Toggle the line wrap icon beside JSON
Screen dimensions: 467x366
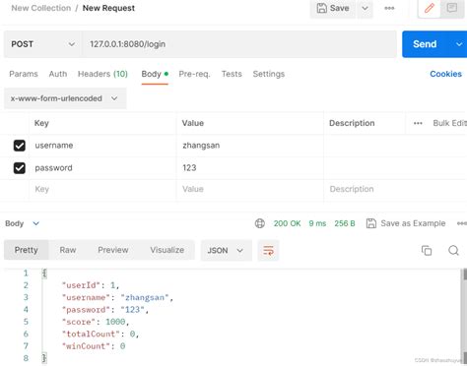tap(268, 251)
